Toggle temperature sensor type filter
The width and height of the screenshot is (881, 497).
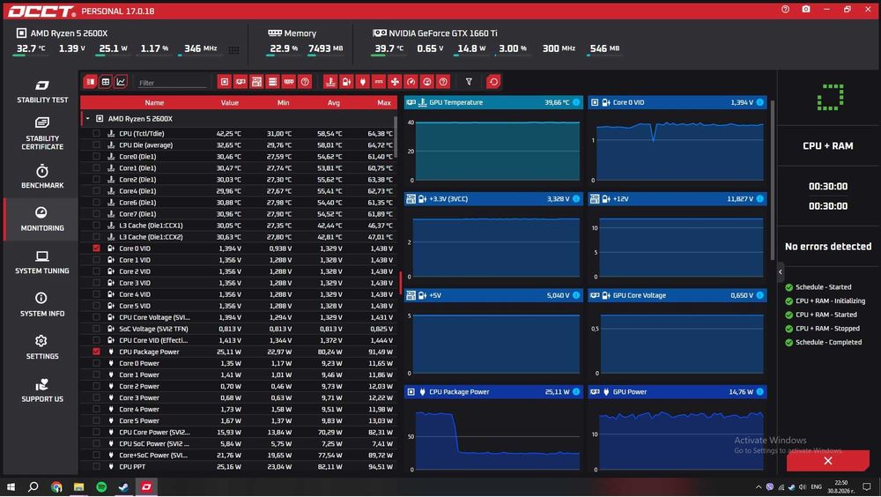click(330, 82)
